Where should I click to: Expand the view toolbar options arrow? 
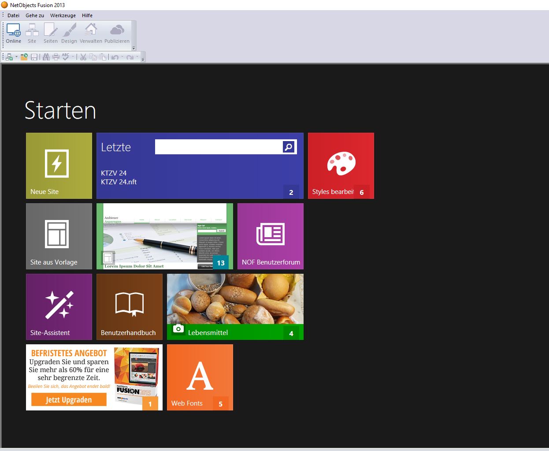click(x=134, y=48)
